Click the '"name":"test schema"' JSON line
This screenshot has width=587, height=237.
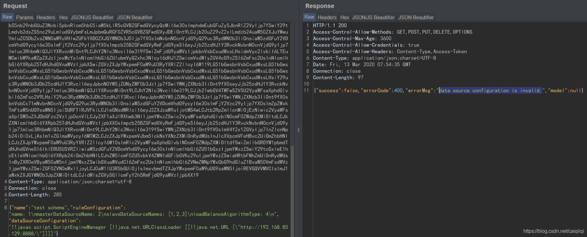[67, 208]
